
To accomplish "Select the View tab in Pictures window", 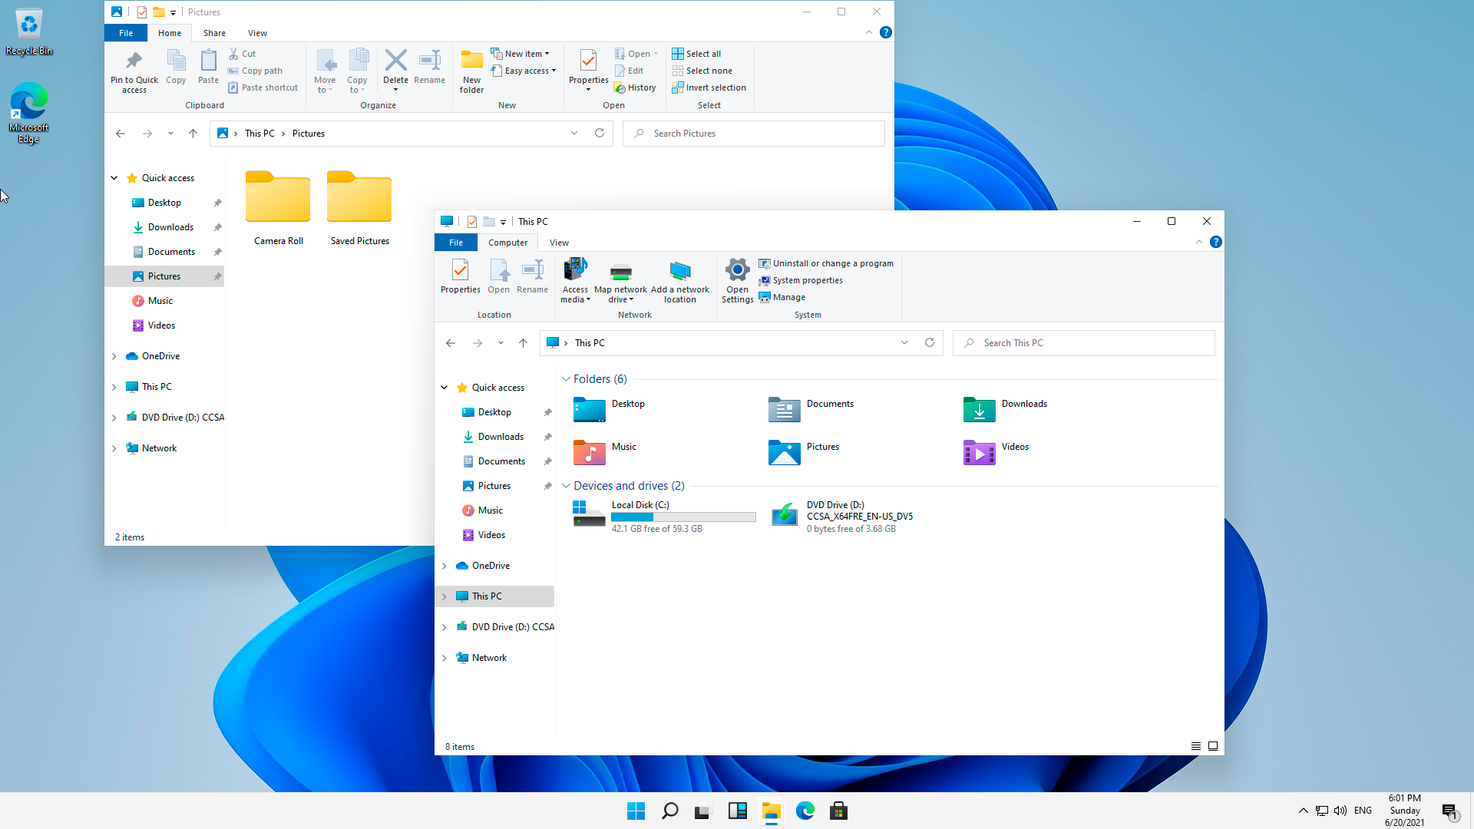I will tap(257, 32).
